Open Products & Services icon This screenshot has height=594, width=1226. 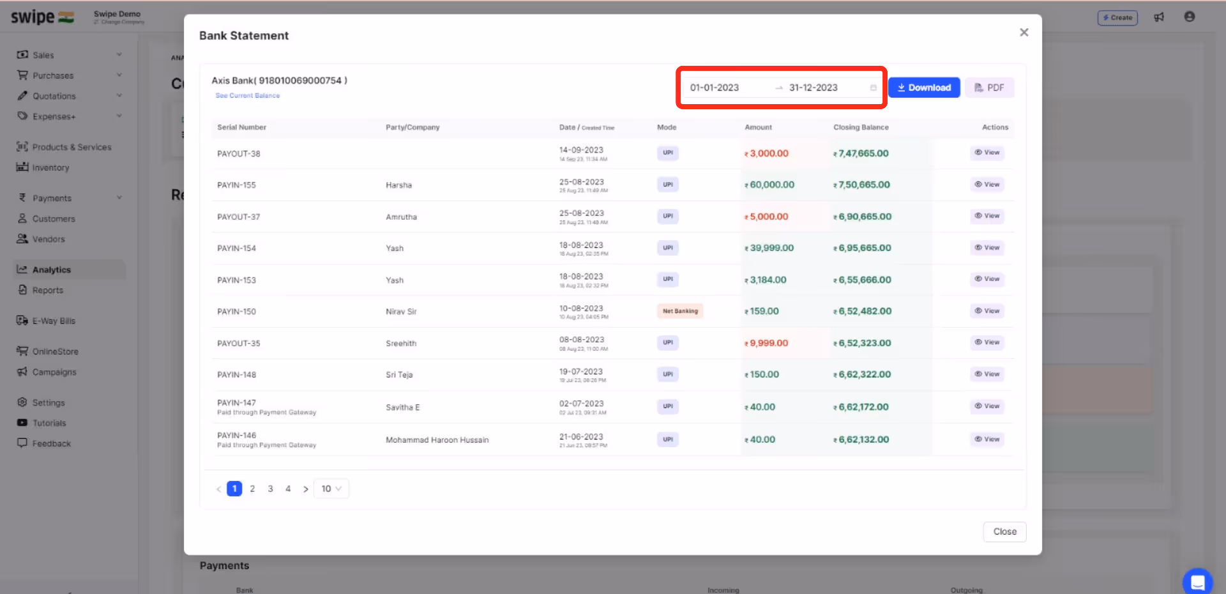tap(22, 147)
